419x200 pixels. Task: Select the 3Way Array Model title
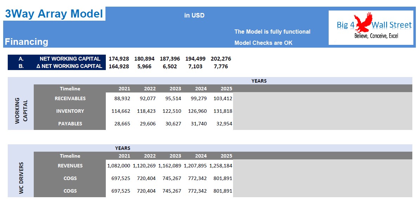click(54, 14)
